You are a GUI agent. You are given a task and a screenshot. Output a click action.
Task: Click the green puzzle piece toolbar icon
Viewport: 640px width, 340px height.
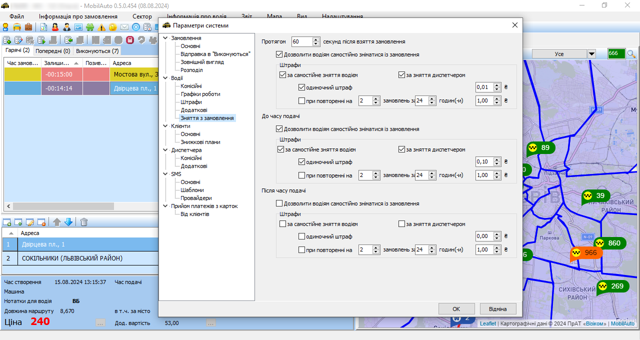tap(90, 27)
